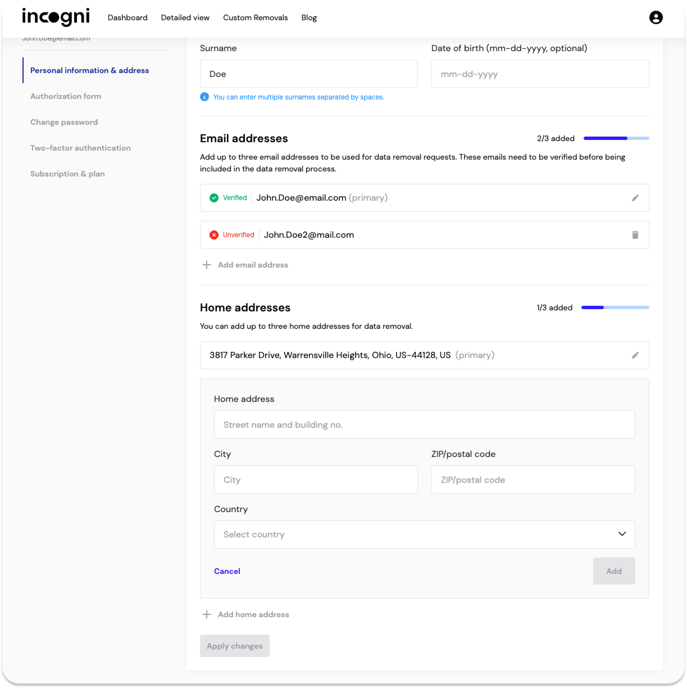
Task: Click the country dropdown chevron arrow
Action: tap(622, 534)
